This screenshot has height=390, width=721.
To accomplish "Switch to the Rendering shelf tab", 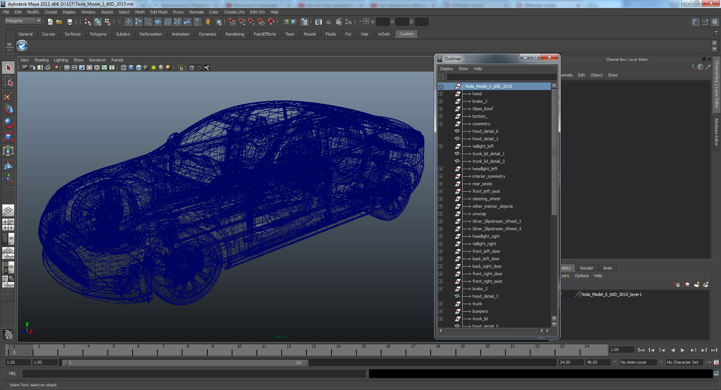I will pos(235,34).
